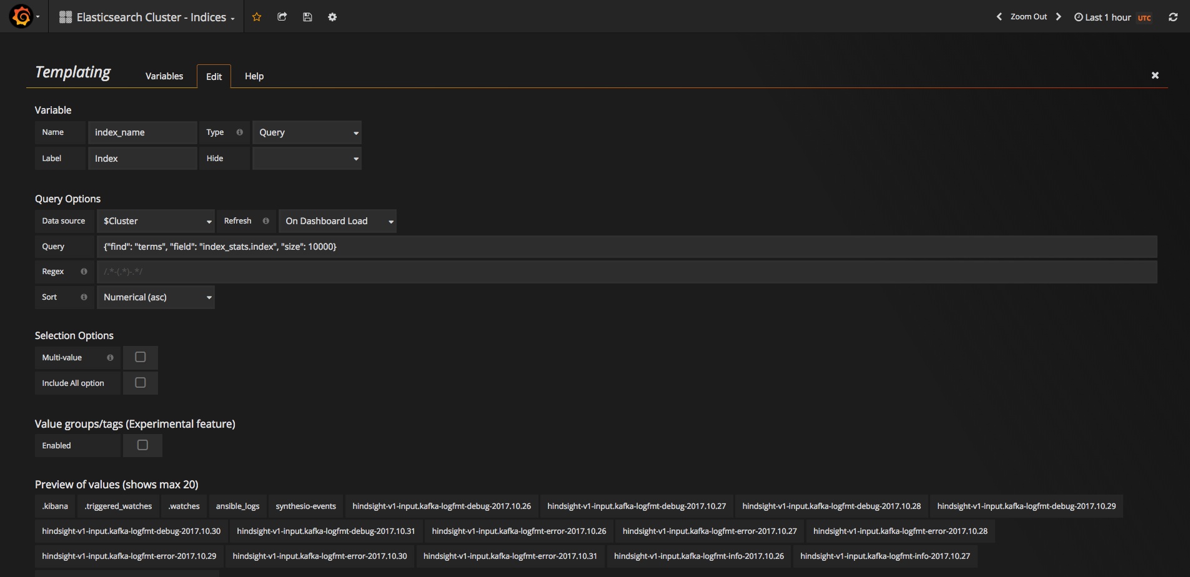This screenshot has height=577, width=1190.
Task: Open the Data source dropdown showing $Cluster
Action: pos(156,221)
